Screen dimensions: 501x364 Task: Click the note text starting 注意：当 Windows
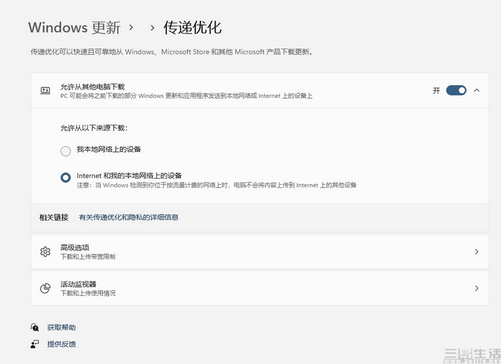coord(216,185)
